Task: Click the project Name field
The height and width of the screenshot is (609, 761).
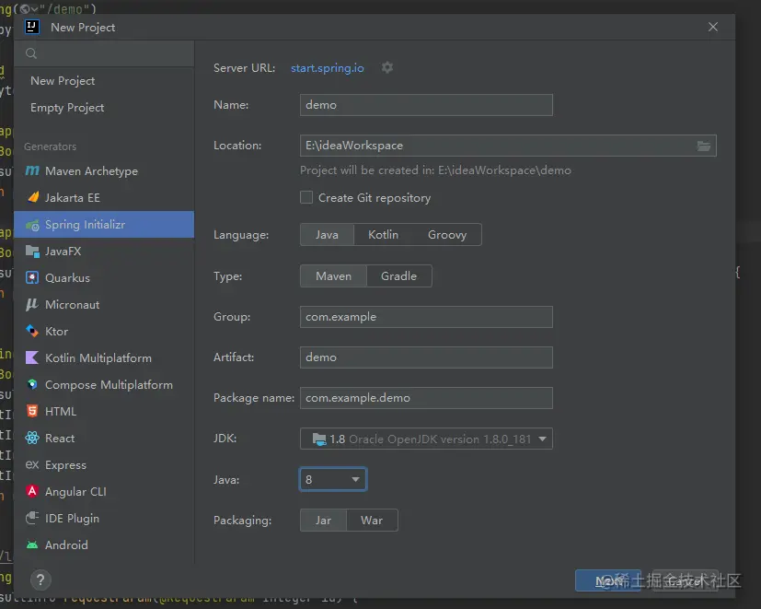Action: pos(426,105)
